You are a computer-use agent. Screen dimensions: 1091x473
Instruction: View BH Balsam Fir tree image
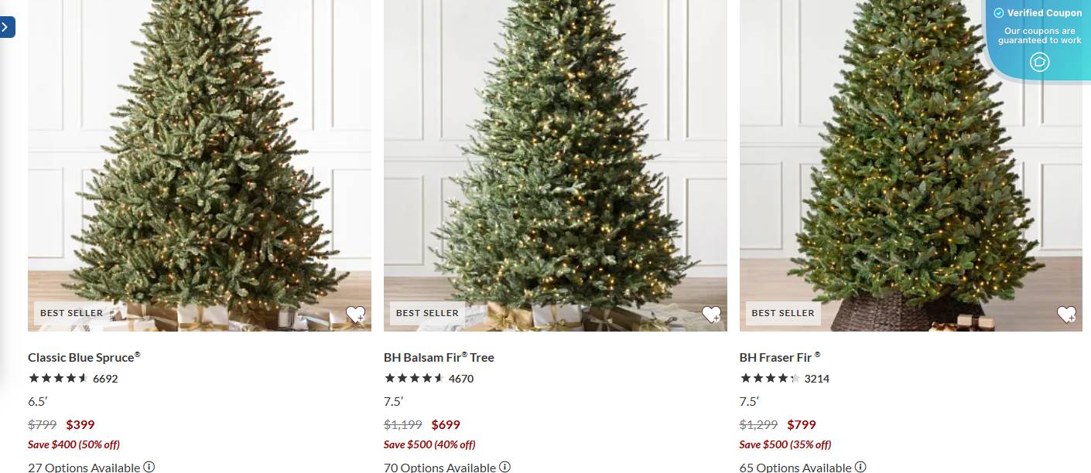(556, 165)
